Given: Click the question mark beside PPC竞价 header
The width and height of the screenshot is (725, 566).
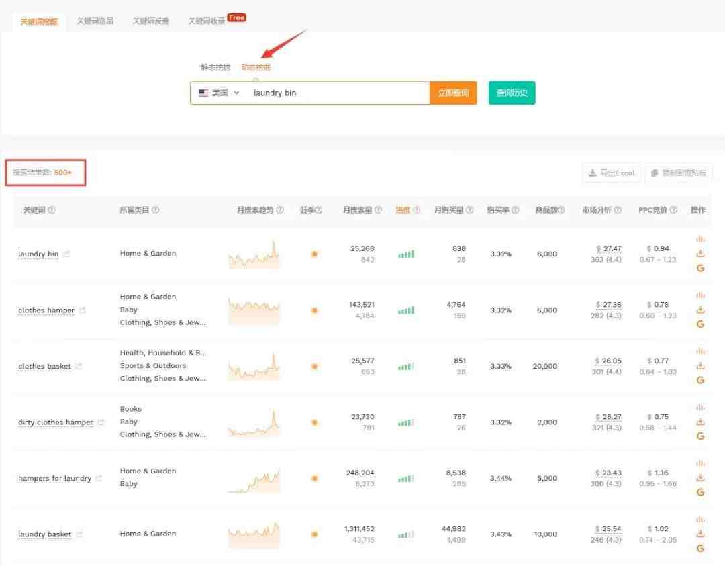Looking at the screenshot, I should coord(673,210).
